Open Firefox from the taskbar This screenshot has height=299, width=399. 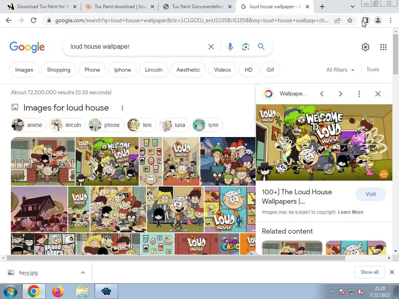[x=58, y=291]
